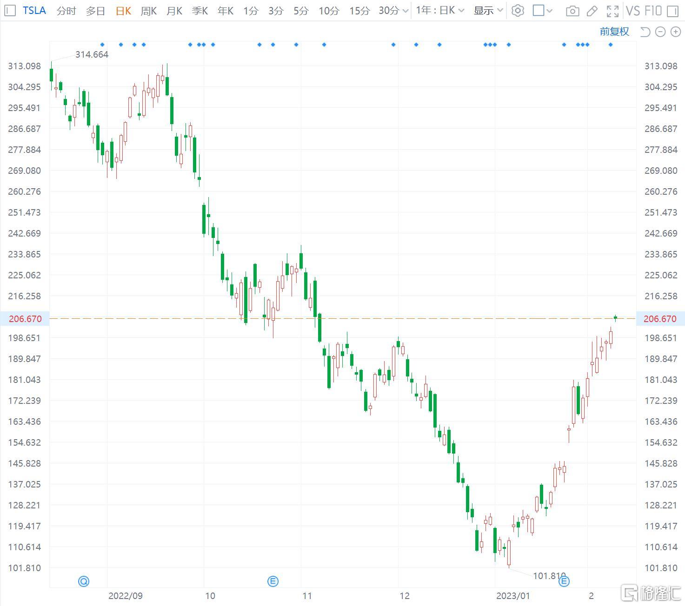Toggle the left sidebar panel
The image size is (685, 606).
[x=10, y=11]
